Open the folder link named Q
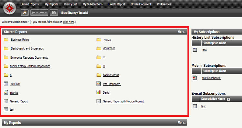The image size is (242, 128). pyautogui.click(x=104, y=66)
